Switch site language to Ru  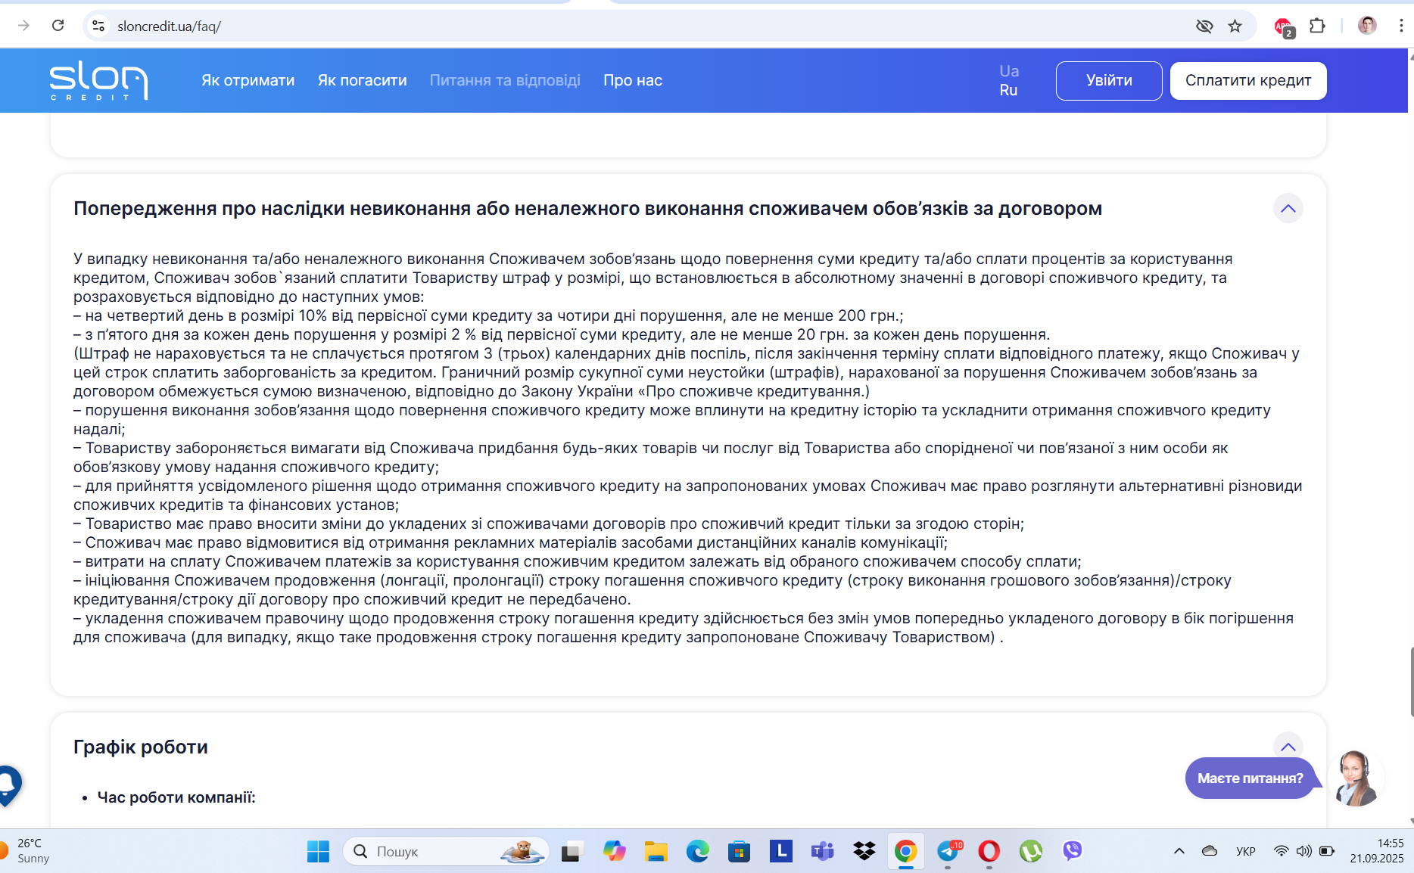pos(1008,90)
